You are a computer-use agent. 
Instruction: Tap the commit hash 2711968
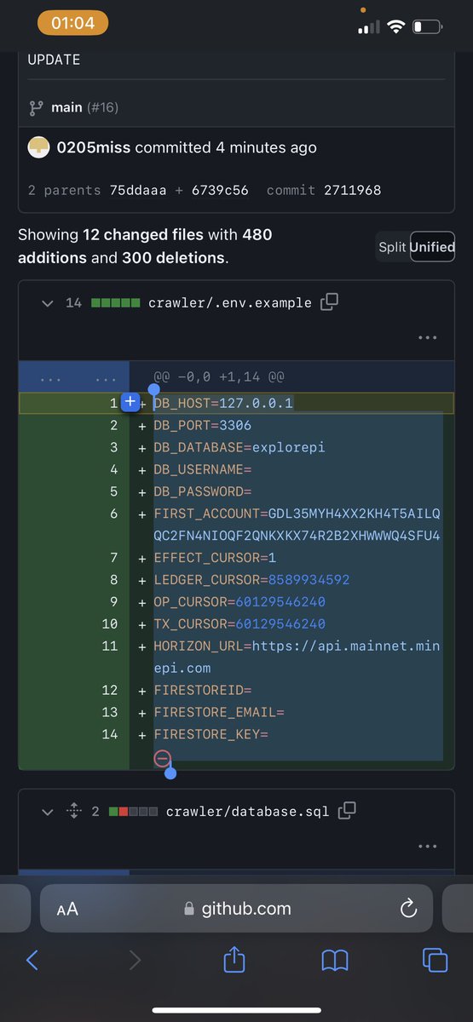(x=352, y=190)
